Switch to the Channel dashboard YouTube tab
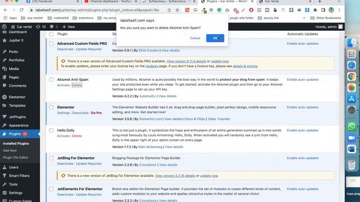 tap(110, 1)
